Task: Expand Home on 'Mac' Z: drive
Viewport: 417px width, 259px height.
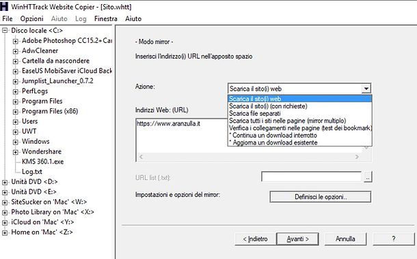Action: 5,232
